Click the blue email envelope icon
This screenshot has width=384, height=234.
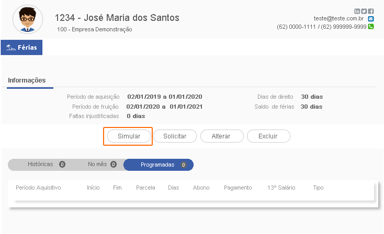[371, 19]
